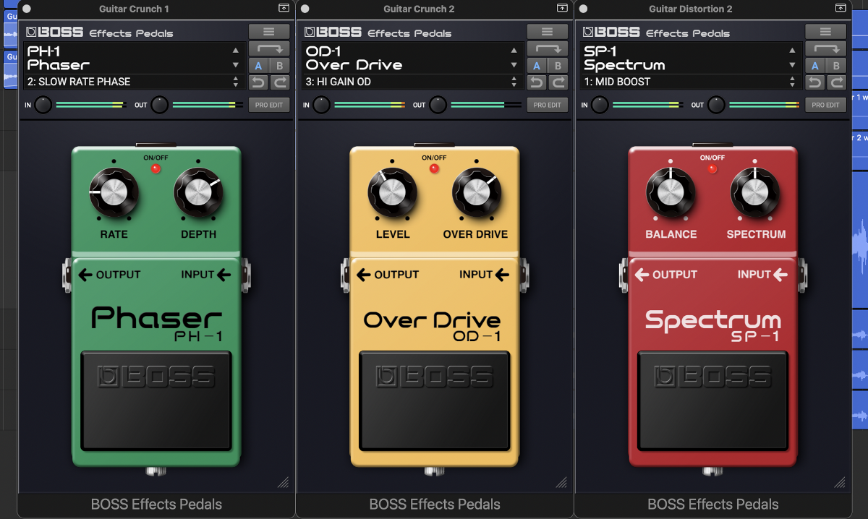This screenshot has height=519, width=868.
Task: Redo the change in Guitar Crunch 1
Action: pyautogui.click(x=280, y=82)
